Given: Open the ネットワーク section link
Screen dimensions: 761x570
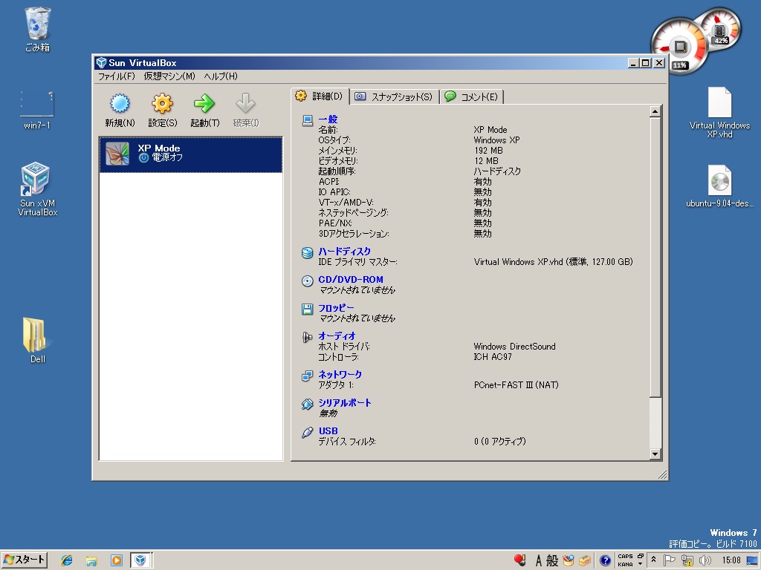Looking at the screenshot, I should (x=340, y=374).
